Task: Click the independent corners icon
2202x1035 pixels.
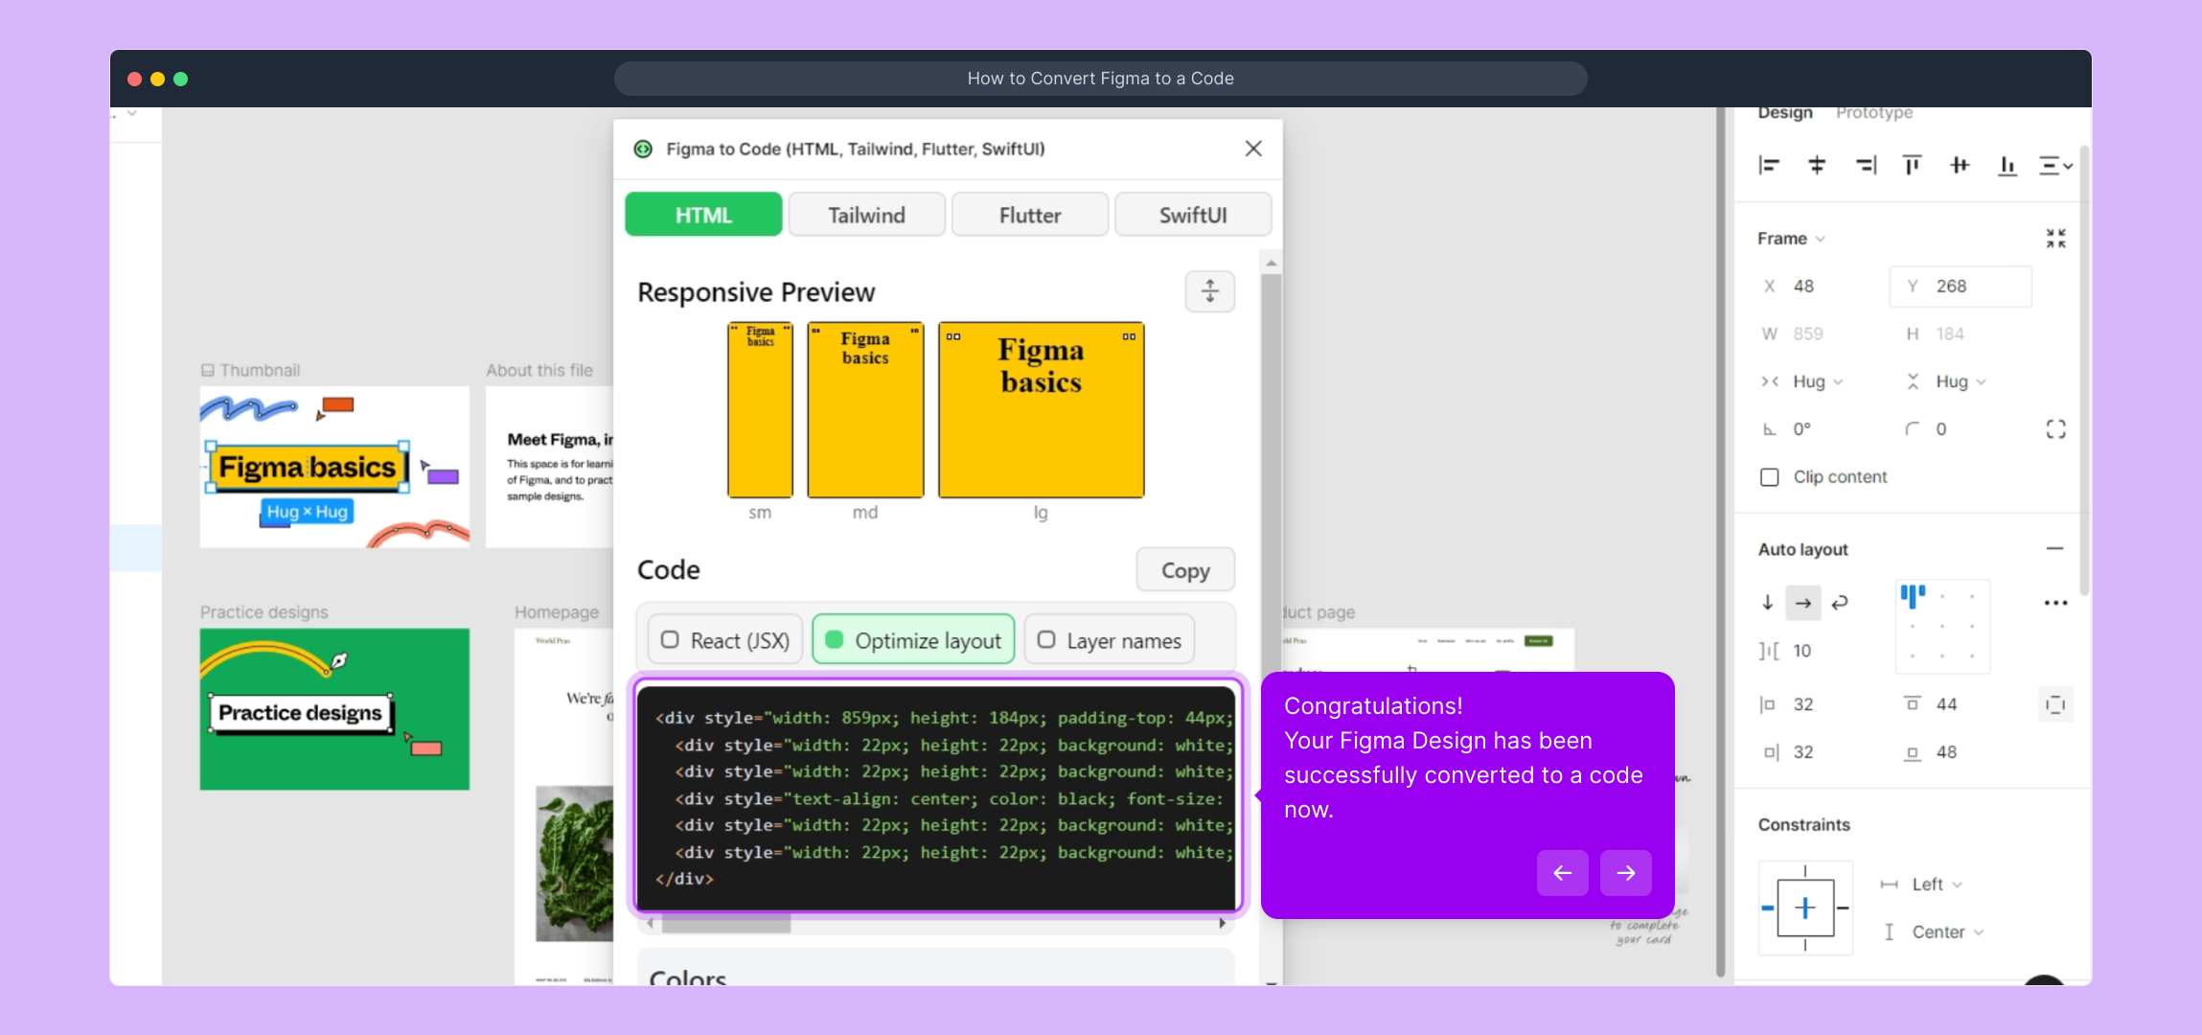Action: pyautogui.click(x=2055, y=429)
